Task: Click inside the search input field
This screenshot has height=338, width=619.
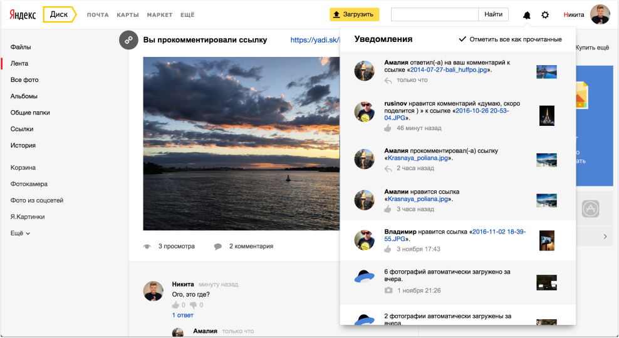Action: (434, 14)
